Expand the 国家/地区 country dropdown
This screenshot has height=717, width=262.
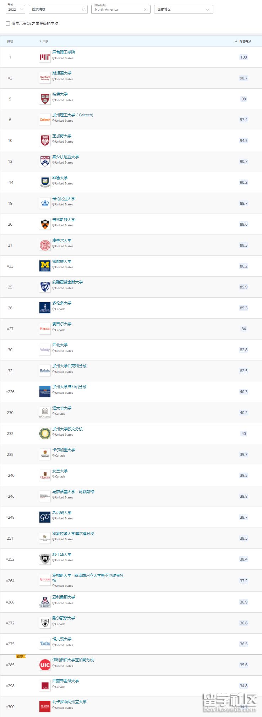183,10
